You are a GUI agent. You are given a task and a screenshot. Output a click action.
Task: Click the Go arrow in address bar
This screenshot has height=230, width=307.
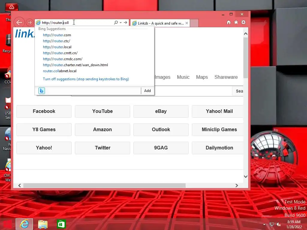126,22
